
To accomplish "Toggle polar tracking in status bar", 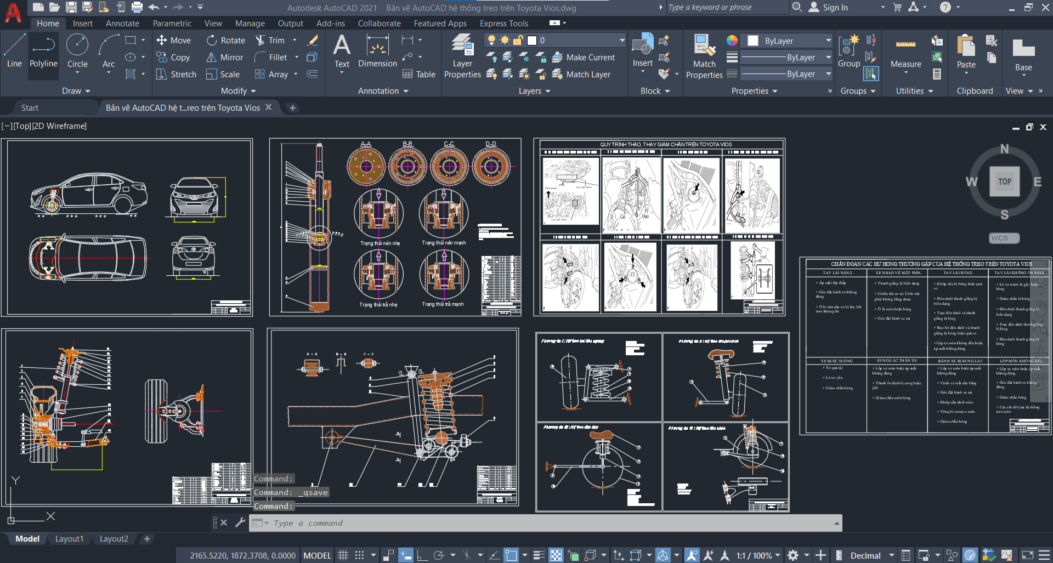I will 439,555.
